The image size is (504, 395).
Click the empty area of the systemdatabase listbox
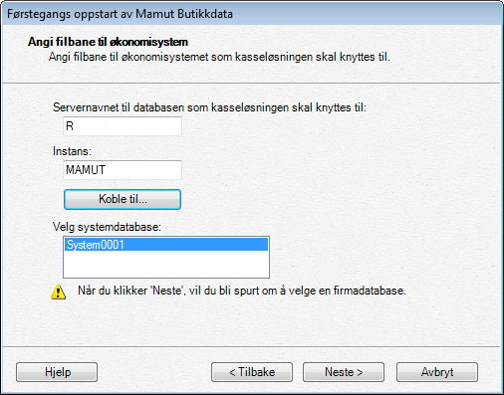(x=166, y=264)
